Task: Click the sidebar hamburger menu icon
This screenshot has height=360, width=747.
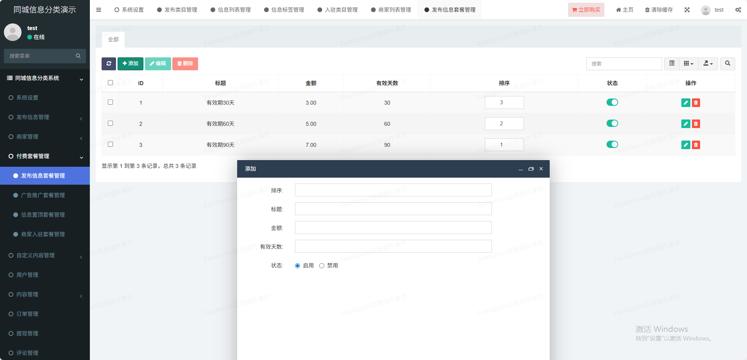Action: [98, 10]
